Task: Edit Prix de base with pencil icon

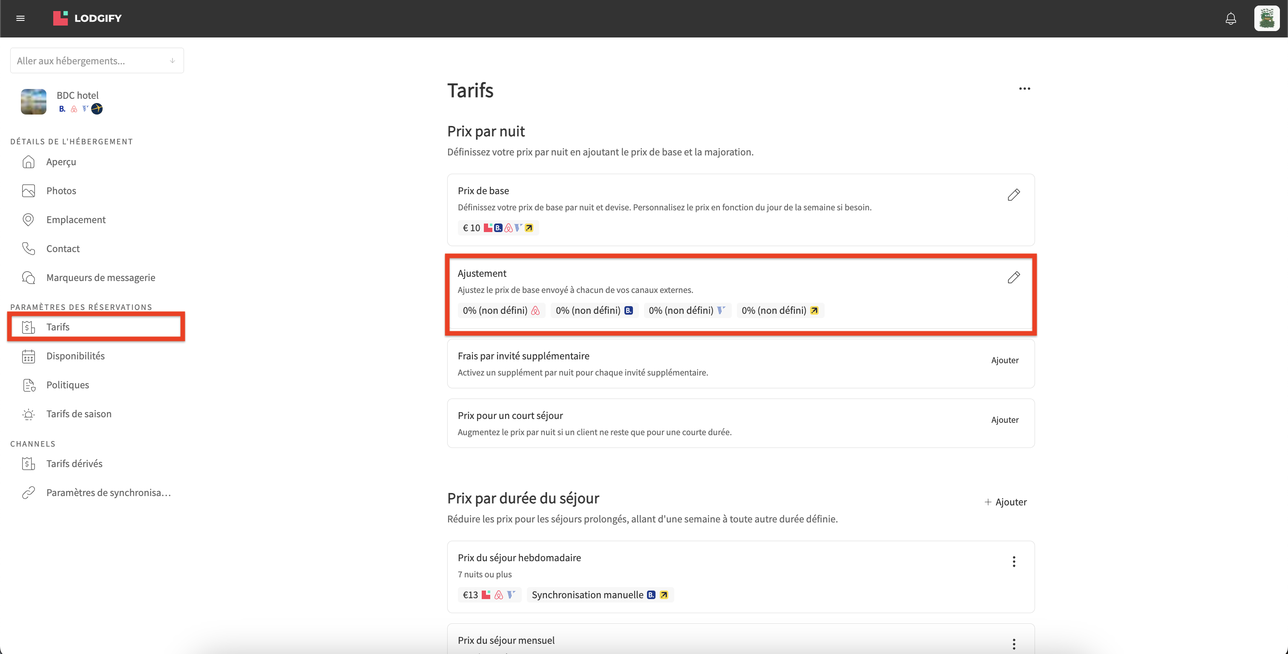Action: 1014,195
